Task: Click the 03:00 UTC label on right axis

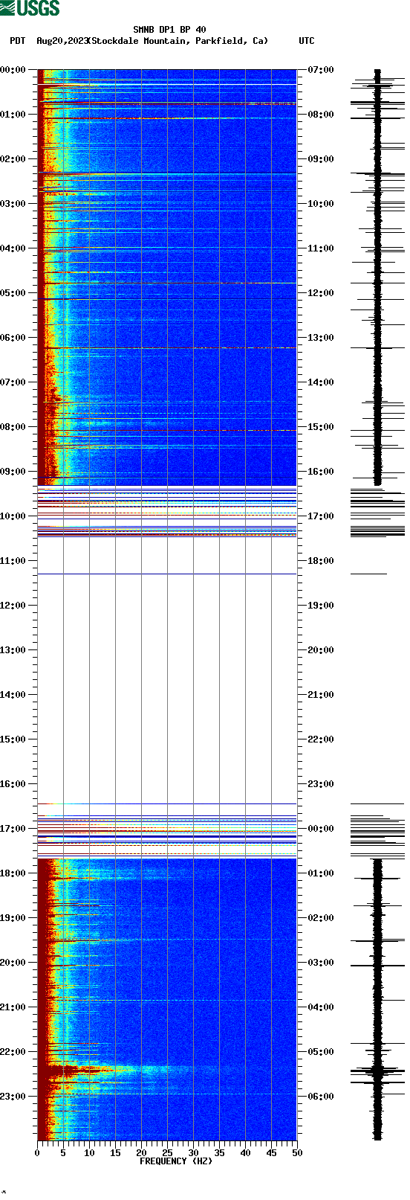Action: (x=321, y=963)
